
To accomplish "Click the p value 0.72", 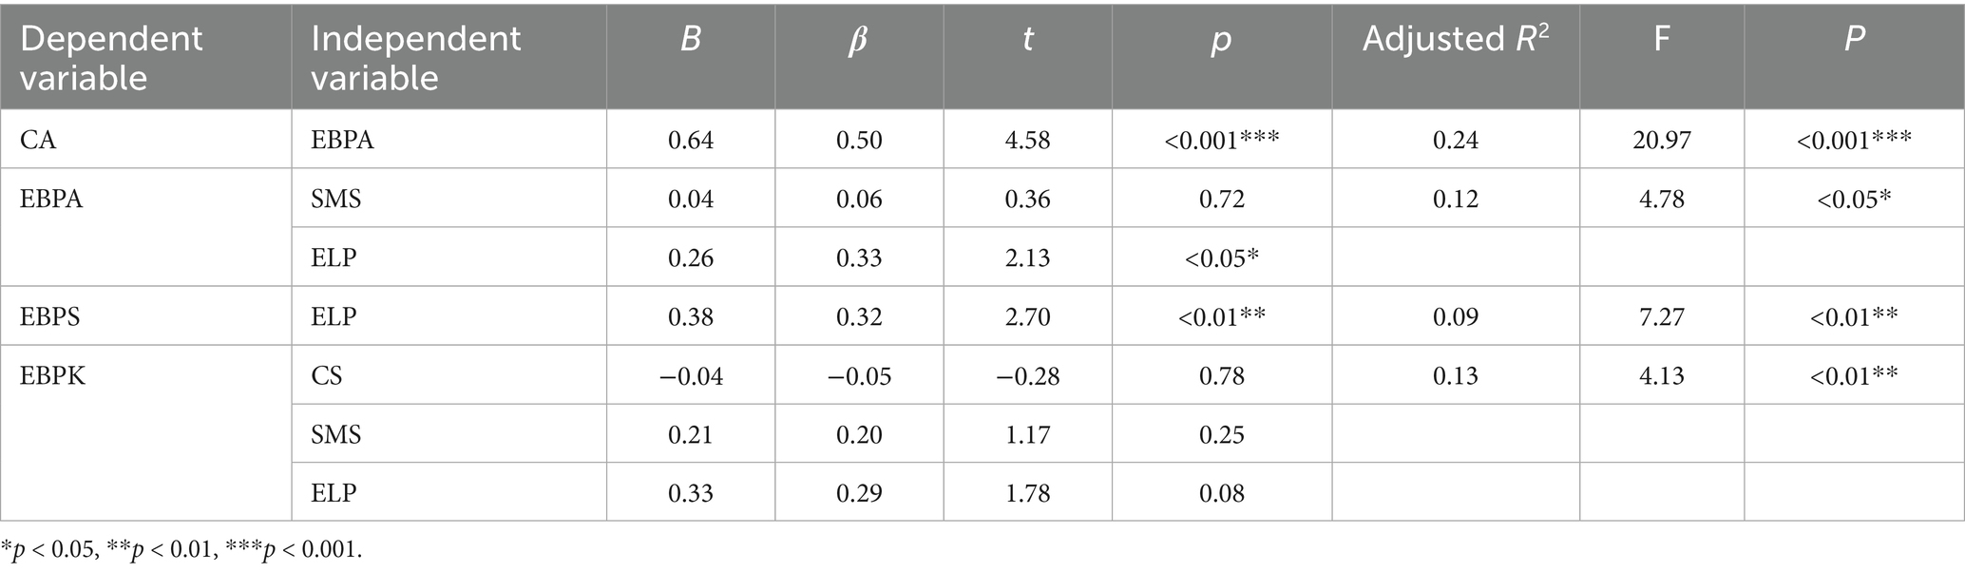I will tap(1221, 200).
